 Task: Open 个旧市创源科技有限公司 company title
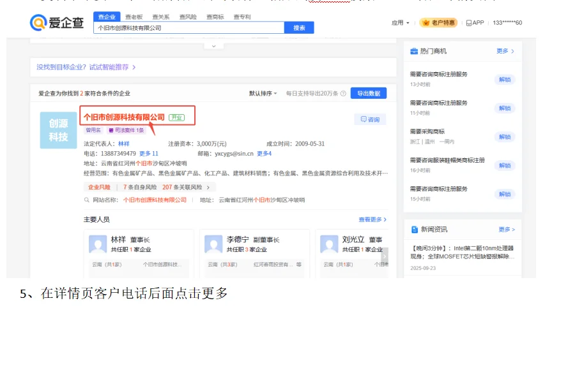pyautogui.click(x=124, y=117)
